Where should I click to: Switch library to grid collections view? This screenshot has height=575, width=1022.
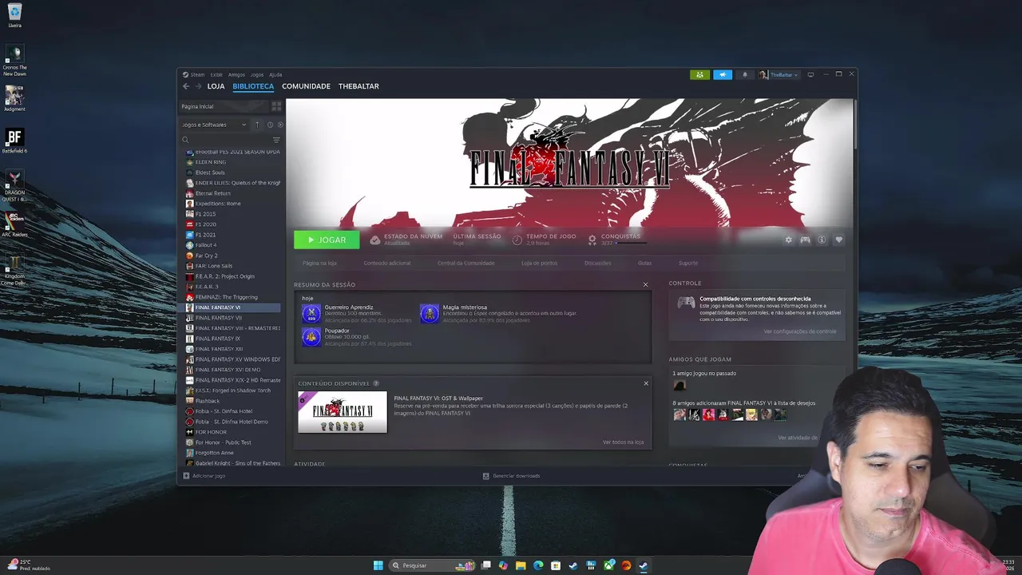276,106
